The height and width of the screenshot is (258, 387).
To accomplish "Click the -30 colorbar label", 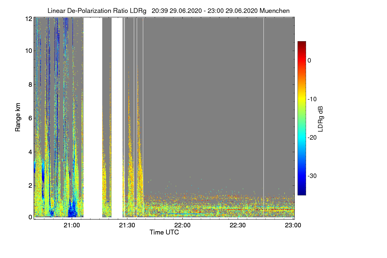I will coord(312,176).
